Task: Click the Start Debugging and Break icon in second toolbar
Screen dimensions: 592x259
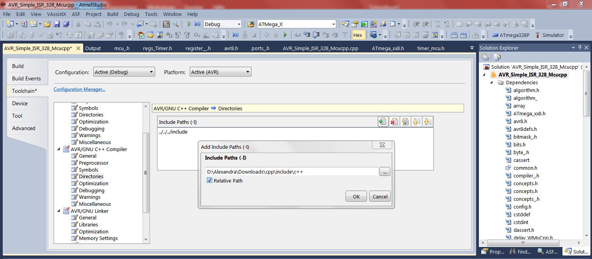Action: click(x=236, y=35)
